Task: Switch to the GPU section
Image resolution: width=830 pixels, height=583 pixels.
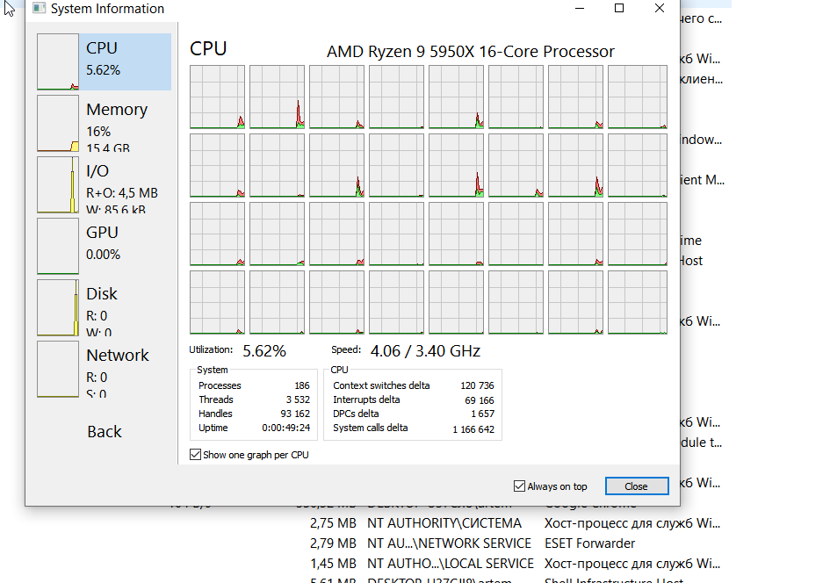Action: pos(104,246)
